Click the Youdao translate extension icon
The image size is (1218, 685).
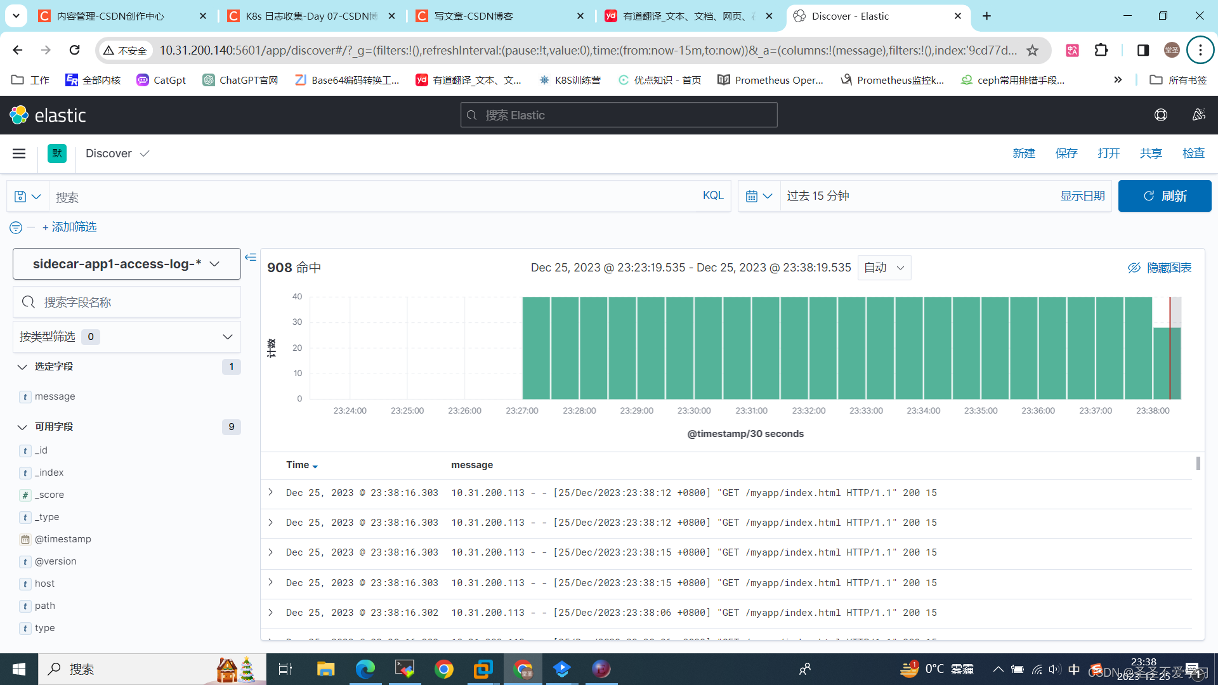tap(1072, 50)
